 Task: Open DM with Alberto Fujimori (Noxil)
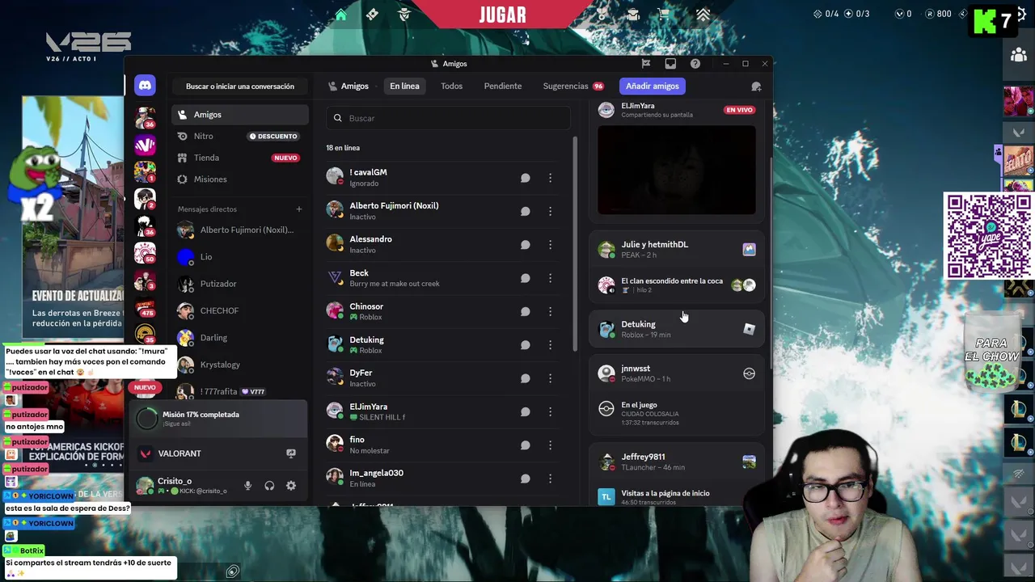[x=240, y=230]
